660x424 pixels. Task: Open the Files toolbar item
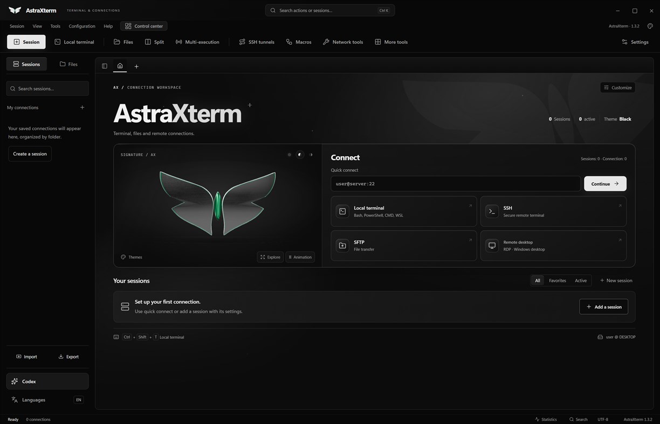click(123, 42)
